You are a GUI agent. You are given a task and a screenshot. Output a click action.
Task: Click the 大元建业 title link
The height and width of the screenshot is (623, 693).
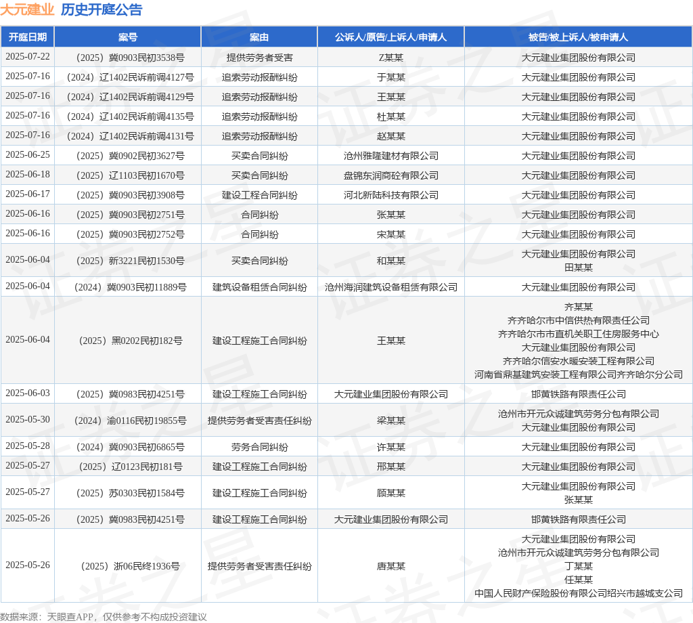click(x=27, y=9)
